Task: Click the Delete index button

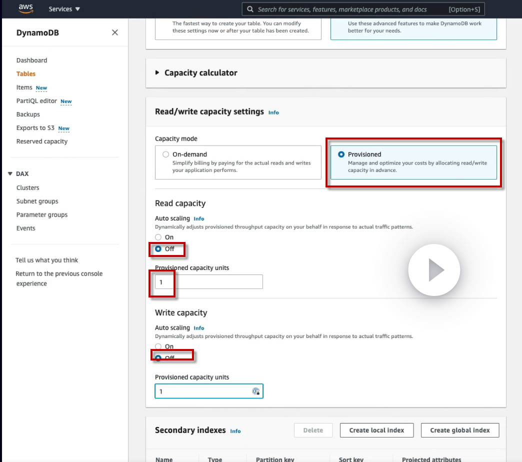Action: point(313,430)
